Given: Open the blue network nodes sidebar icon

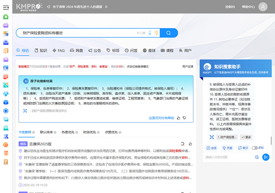Looking at the screenshot, I should tap(6, 94).
